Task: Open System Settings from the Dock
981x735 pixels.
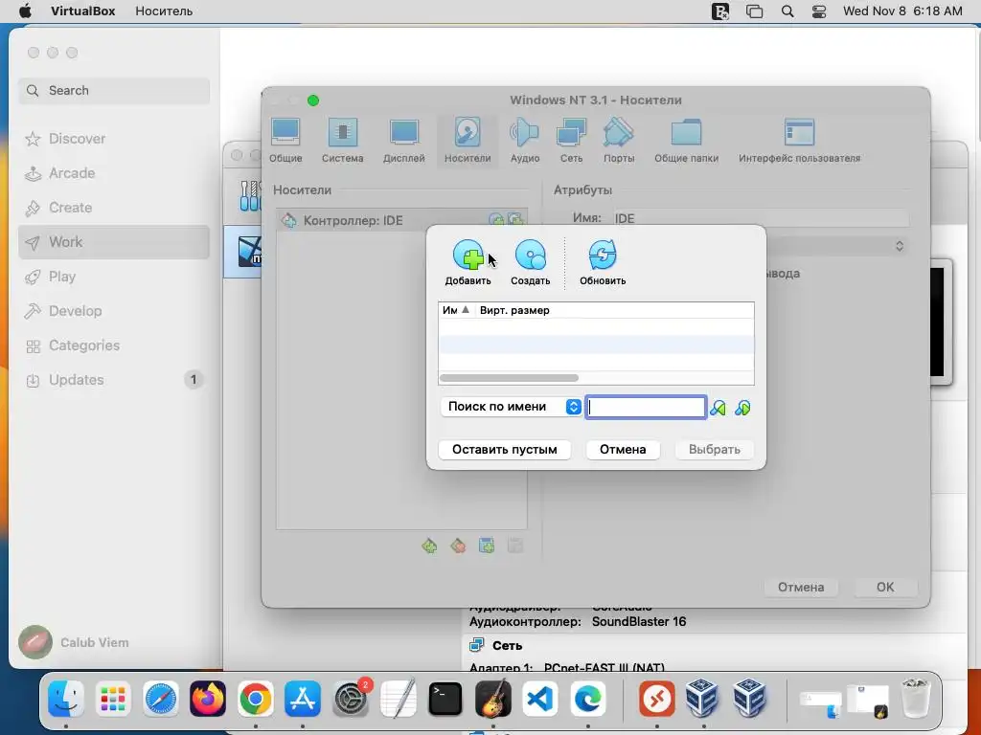Action: coord(351,698)
